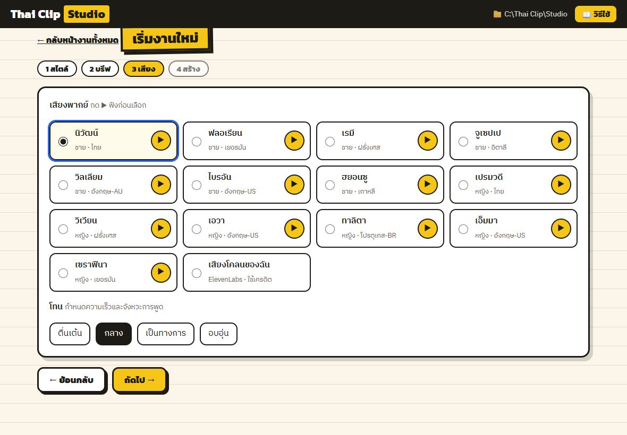The image size is (627, 435).
Task: Check the เอ็มมา radio button
Action: pyautogui.click(x=463, y=229)
